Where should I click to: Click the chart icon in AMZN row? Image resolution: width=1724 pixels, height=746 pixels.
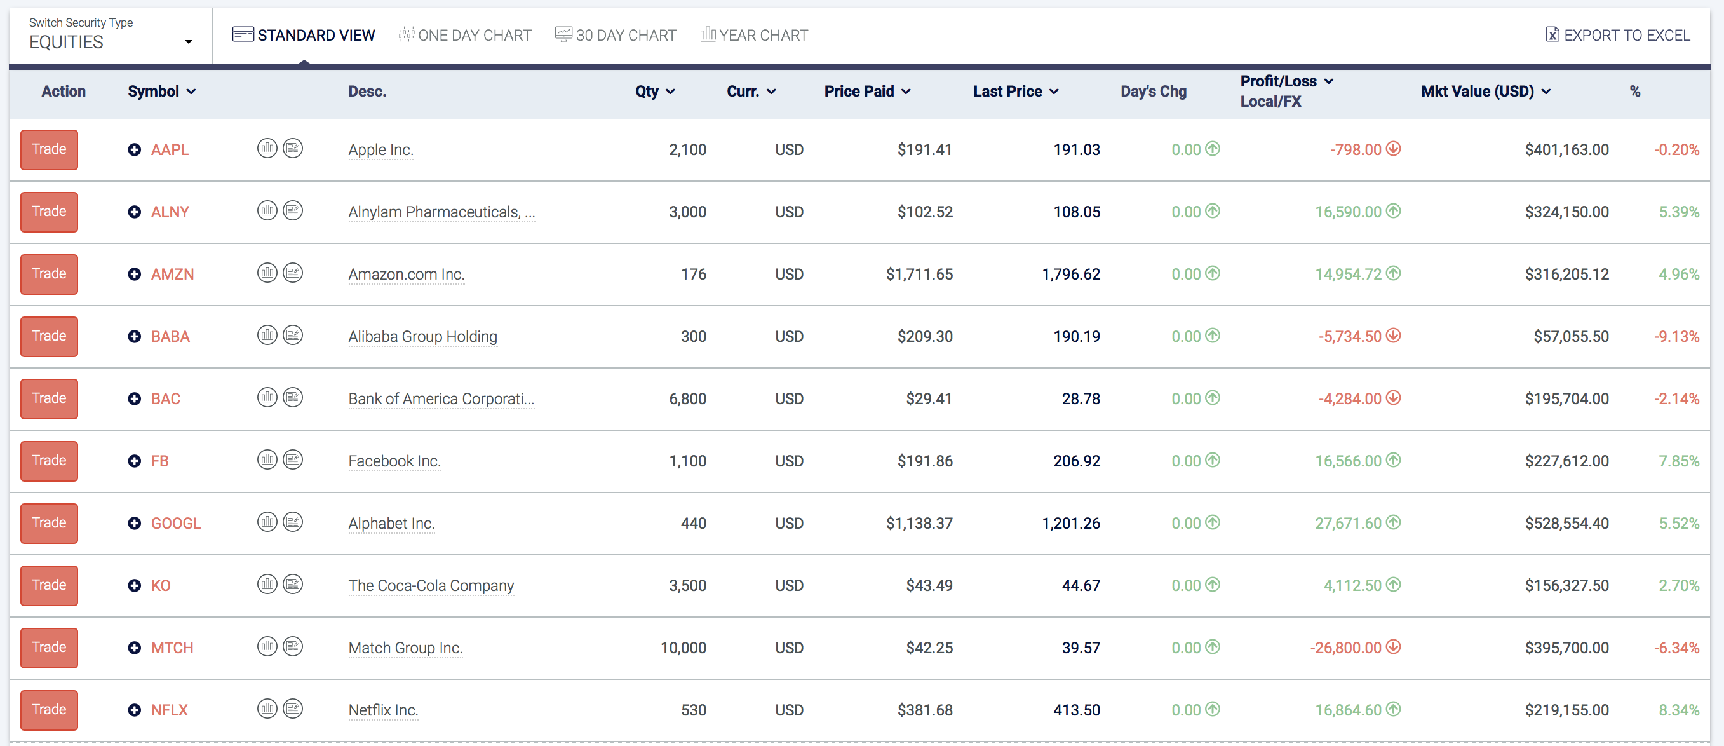[267, 273]
